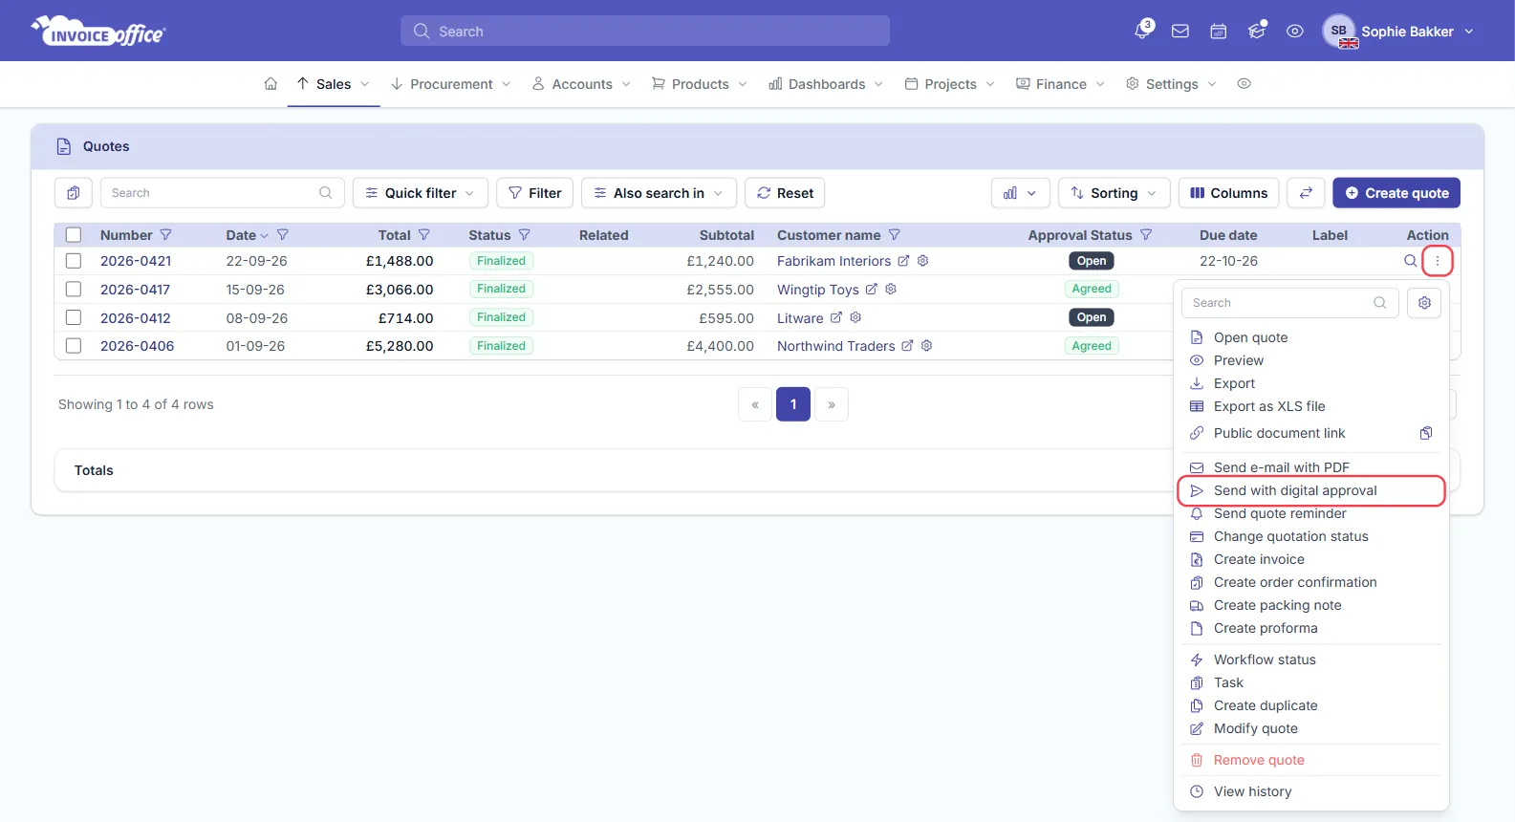
Task: Open three-dot action menu for quote 2026-0421
Action: coord(1437,261)
